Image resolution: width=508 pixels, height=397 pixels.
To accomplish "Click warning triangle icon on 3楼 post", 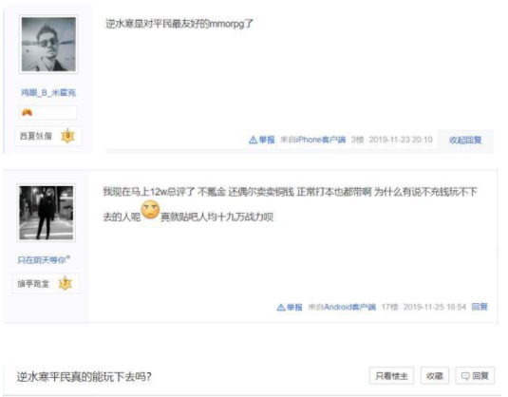I will [253, 140].
